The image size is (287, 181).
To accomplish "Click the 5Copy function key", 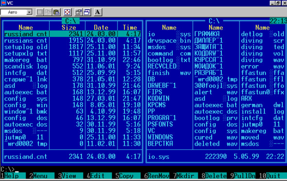I will click(124, 176).
